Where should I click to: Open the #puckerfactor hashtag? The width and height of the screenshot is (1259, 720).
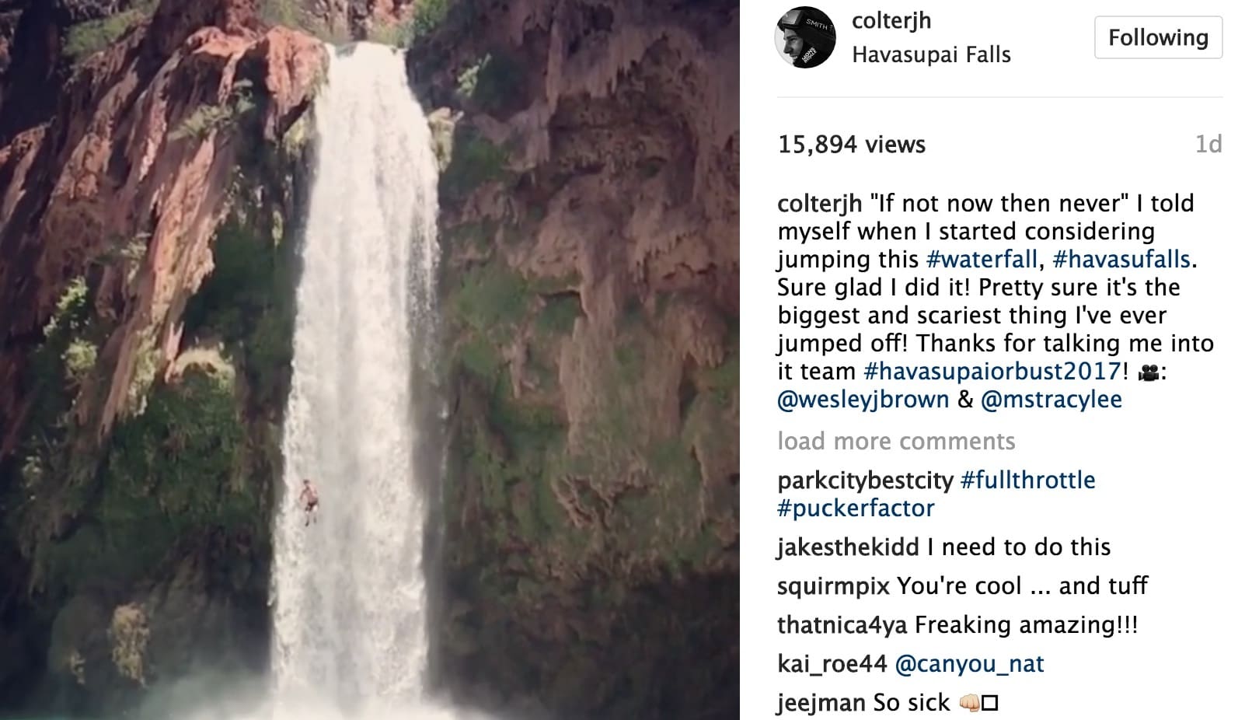tap(856, 509)
